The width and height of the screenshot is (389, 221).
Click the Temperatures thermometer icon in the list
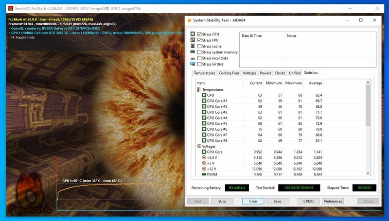click(x=199, y=89)
